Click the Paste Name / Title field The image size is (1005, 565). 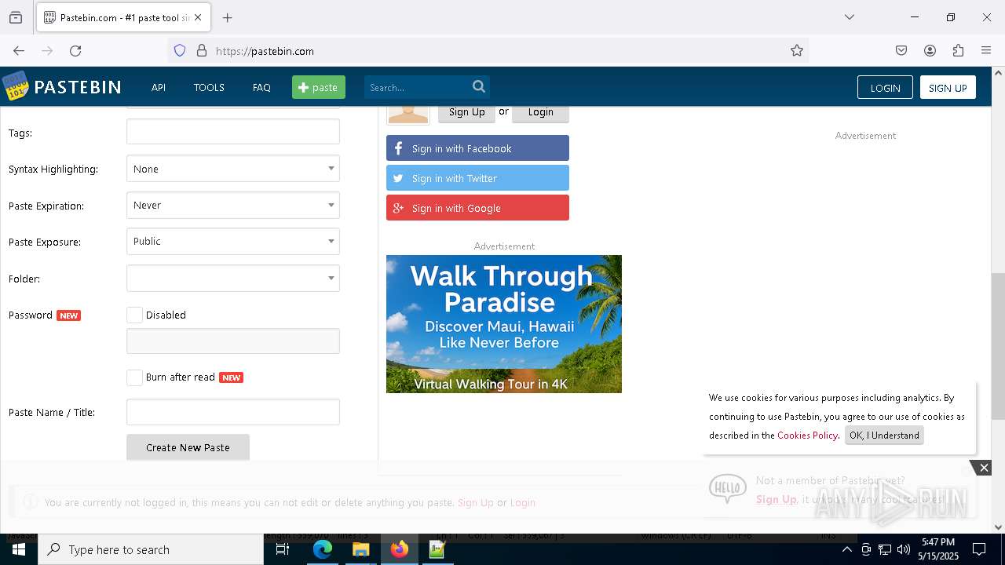[x=233, y=412]
